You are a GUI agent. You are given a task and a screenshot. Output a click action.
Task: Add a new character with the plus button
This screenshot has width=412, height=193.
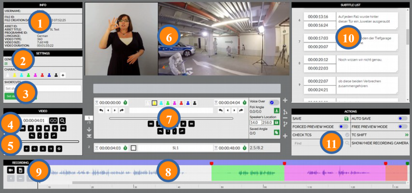[x=63, y=75]
